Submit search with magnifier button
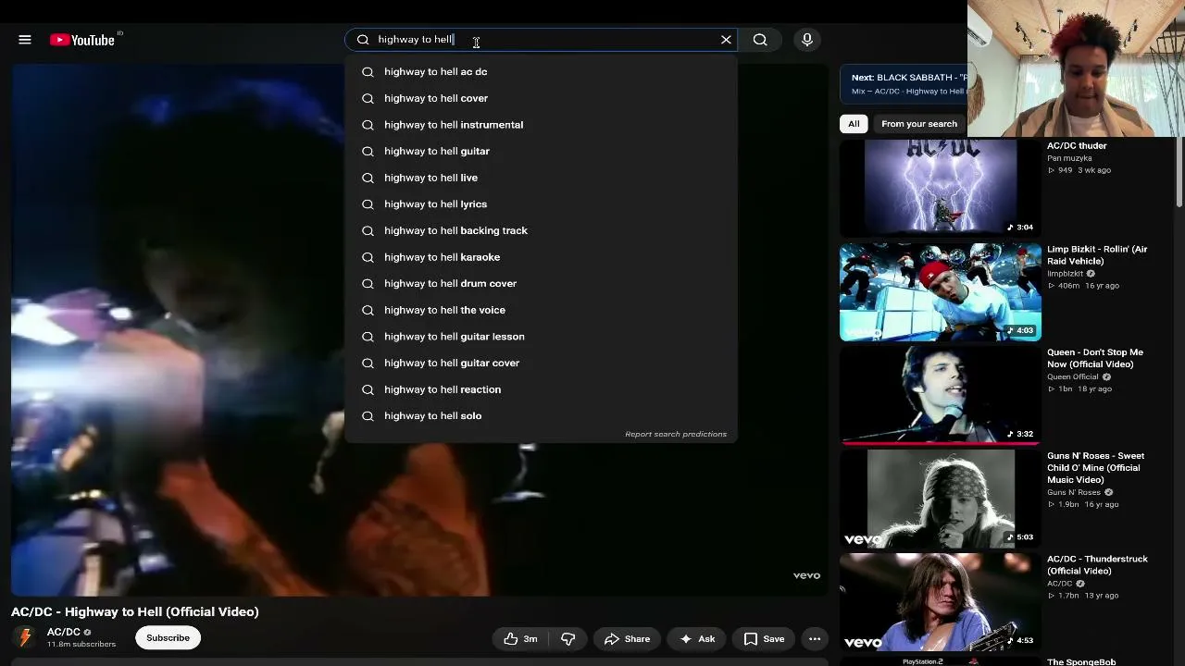 coord(760,40)
